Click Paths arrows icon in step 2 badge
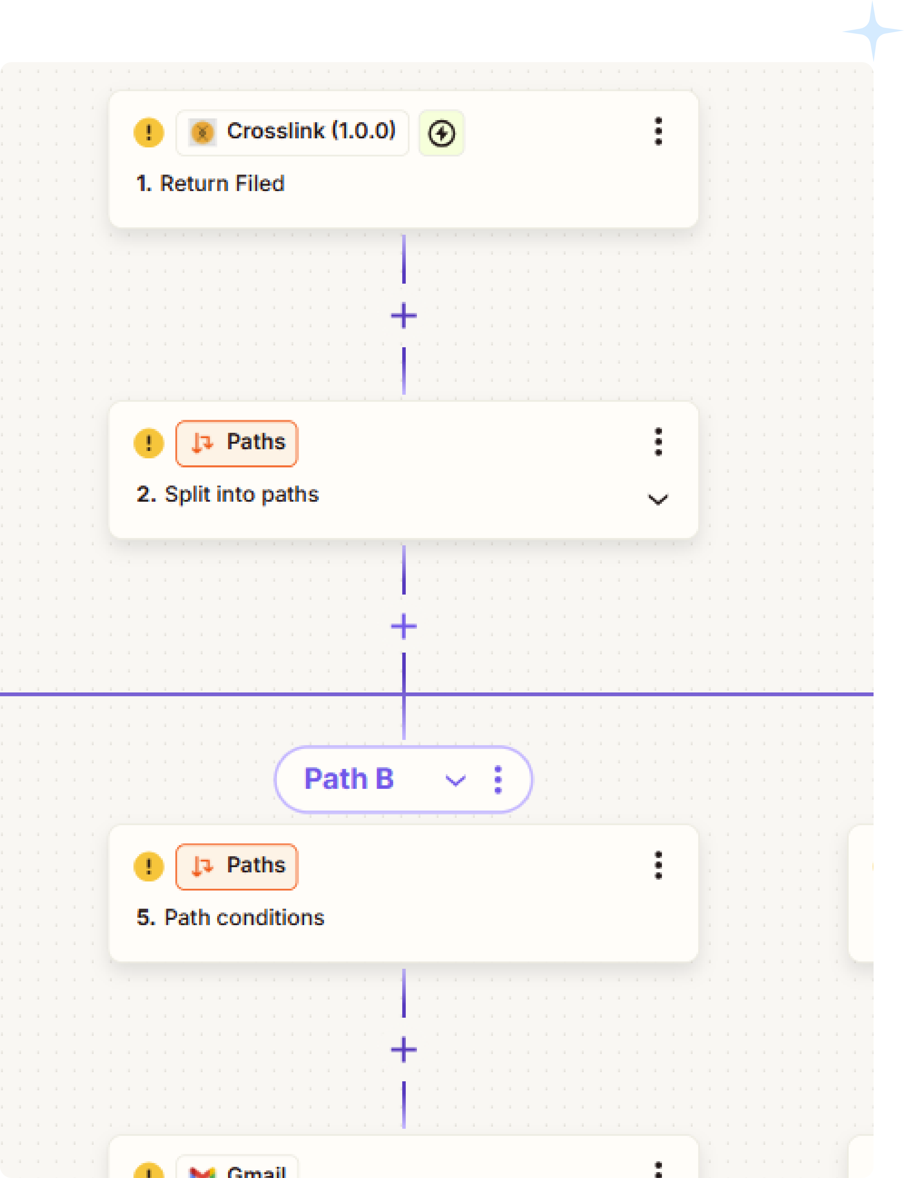This screenshot has width=904, height=1178. tap(202, 443)
